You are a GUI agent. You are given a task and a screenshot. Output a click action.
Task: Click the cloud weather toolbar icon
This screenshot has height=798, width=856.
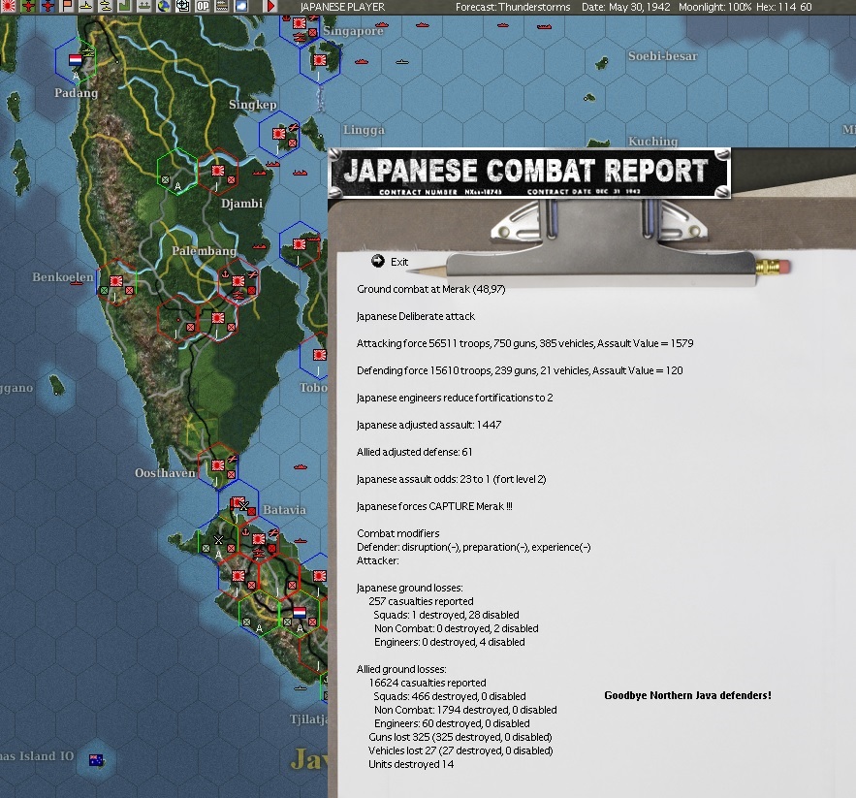(x=241, y=6)
